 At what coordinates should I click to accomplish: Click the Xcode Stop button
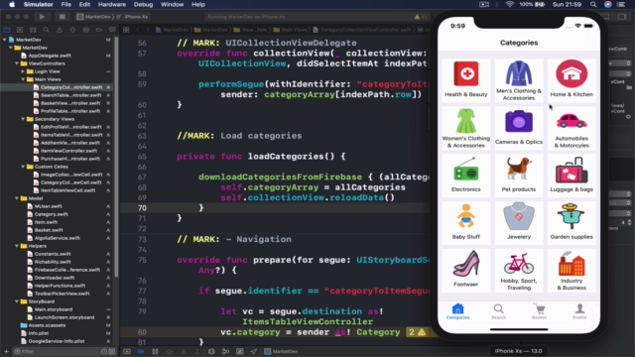coord(62,17)
